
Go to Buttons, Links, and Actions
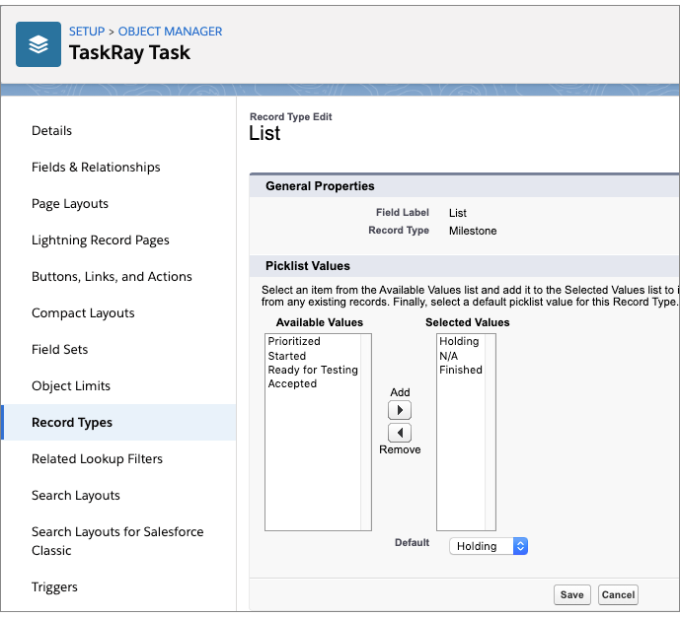(112, 277)
